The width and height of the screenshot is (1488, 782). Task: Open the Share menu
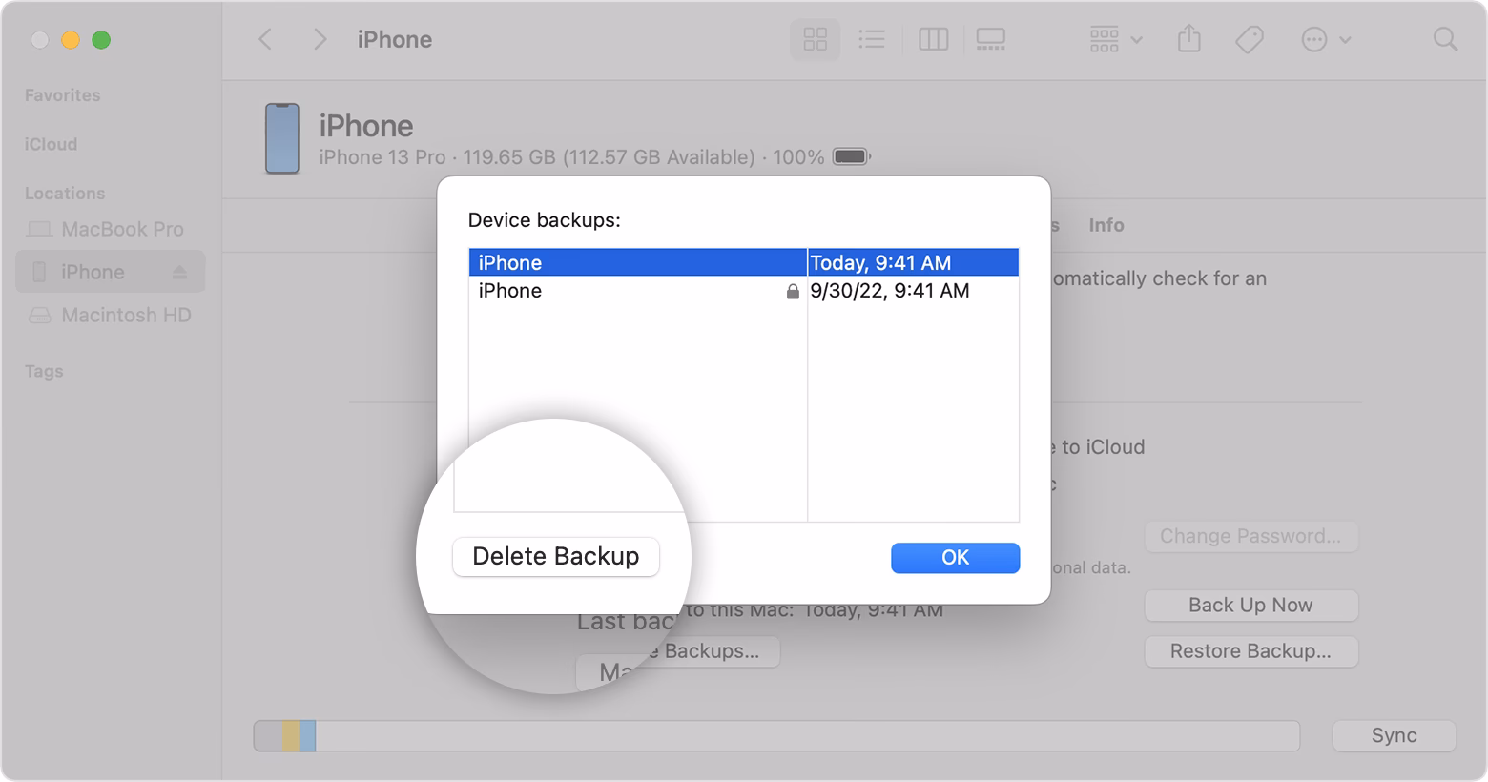[x=1188, y=39]
